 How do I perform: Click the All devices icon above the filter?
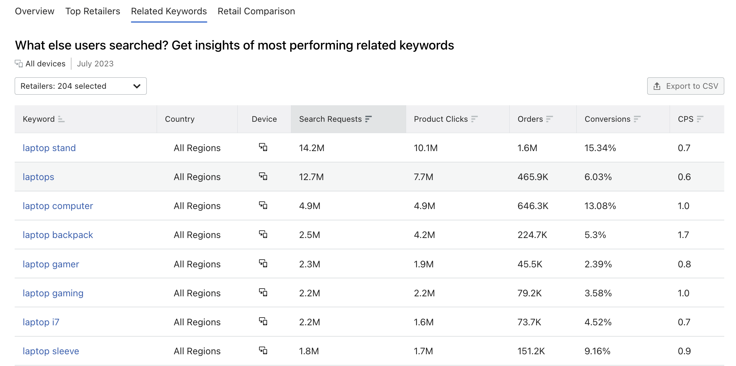[x=18, y=63]
